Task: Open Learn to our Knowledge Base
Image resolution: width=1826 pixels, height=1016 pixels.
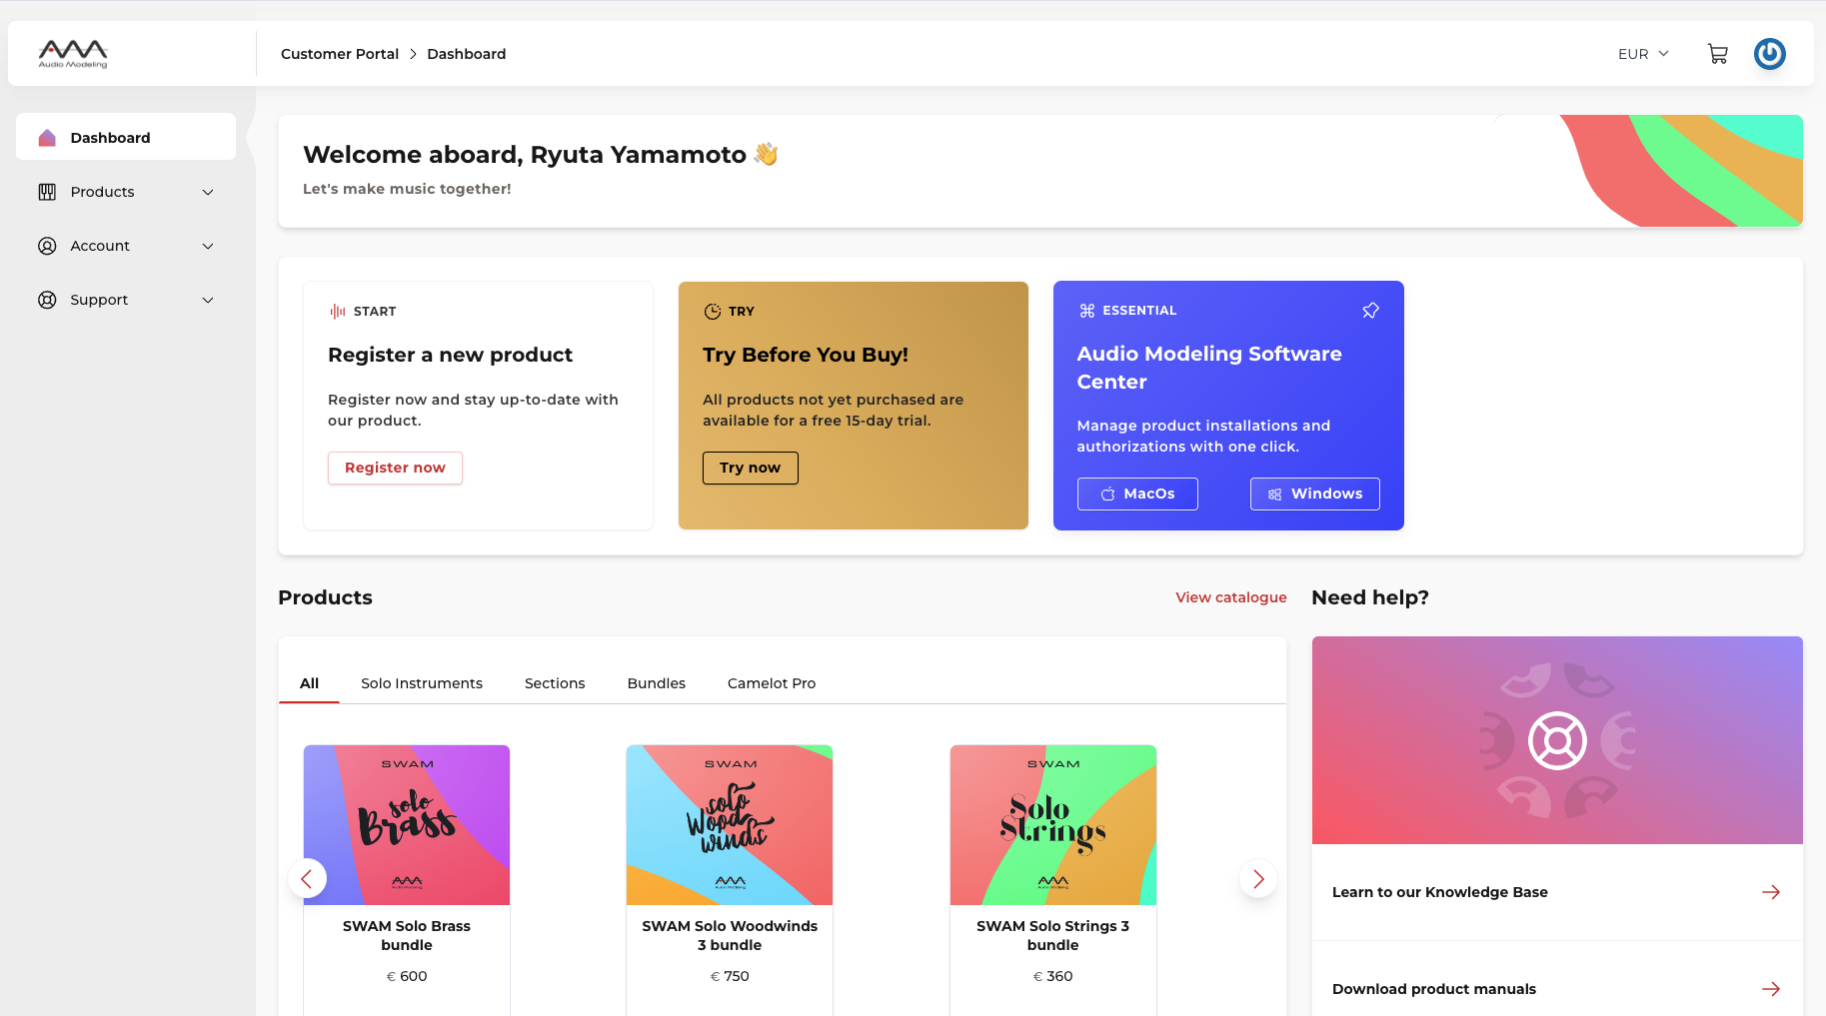Action: [1557, 892]
